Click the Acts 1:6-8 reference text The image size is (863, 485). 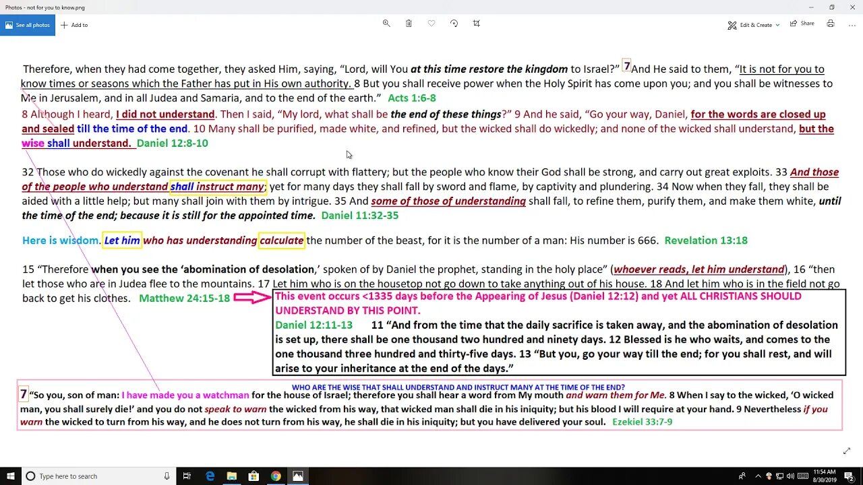click(x=412, y=98)
